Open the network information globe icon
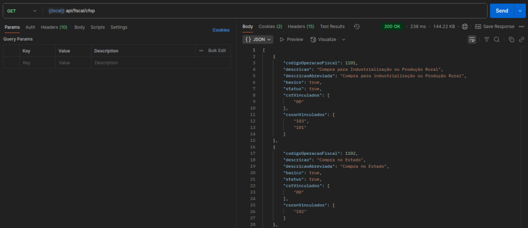Image resolution: width=528 pixels, height=228 pixels. pos(465,27)
